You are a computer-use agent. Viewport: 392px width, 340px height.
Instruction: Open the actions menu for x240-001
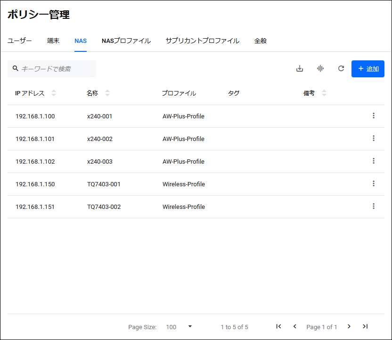[x=374, y=116]
